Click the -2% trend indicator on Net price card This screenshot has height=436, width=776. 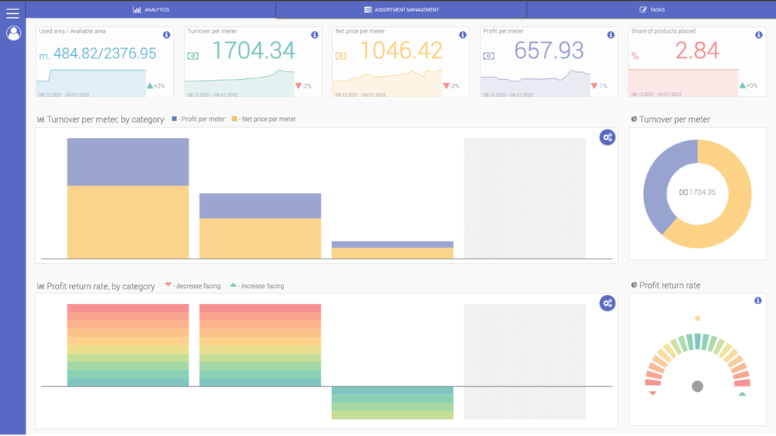pyautogui.click(x=451, y=85)
